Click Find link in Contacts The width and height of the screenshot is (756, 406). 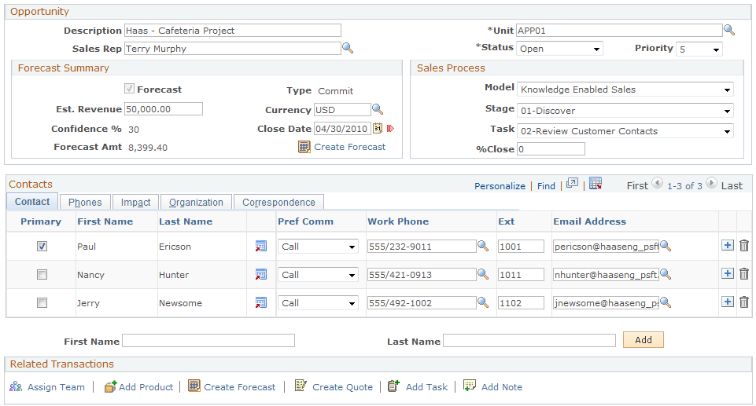[x=546, y=185]
